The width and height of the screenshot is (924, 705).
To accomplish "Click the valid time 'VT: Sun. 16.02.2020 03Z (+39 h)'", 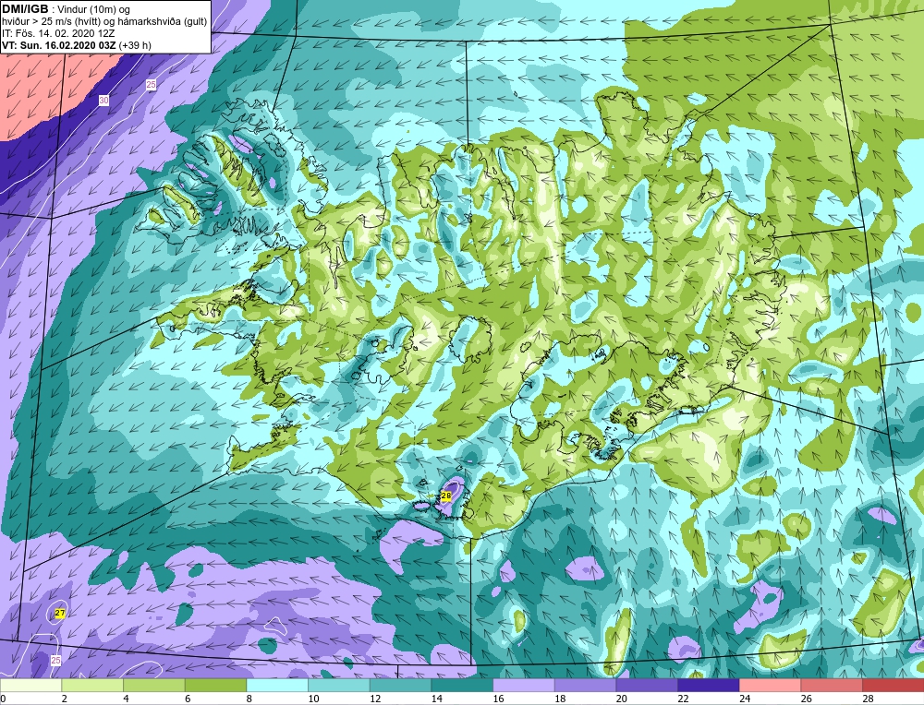I will pos(77,45).
